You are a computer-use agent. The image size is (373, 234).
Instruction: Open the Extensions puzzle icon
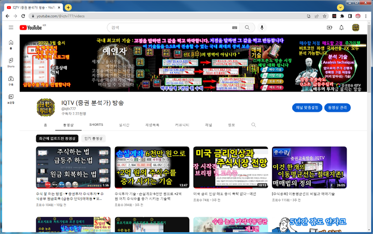coord(342,16)
